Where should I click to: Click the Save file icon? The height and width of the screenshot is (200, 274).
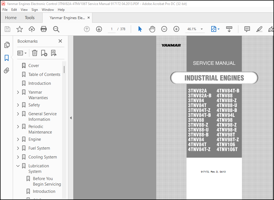(7, 29)
